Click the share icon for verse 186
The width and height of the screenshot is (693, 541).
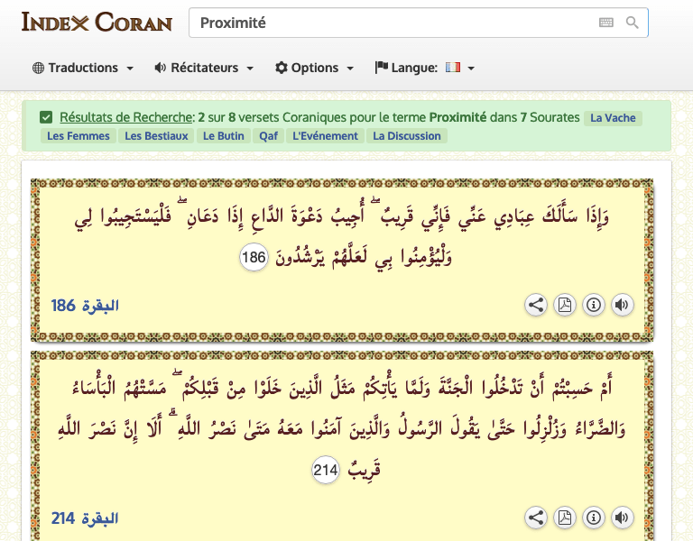point(536,305)
